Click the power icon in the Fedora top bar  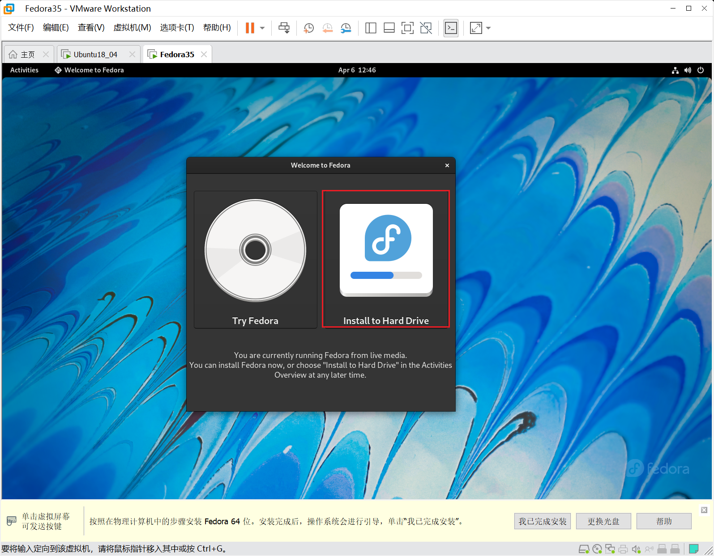(701, 70)
